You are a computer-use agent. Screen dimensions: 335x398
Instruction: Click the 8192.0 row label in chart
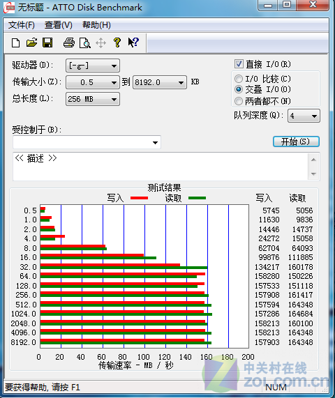(x=24, y=342)
